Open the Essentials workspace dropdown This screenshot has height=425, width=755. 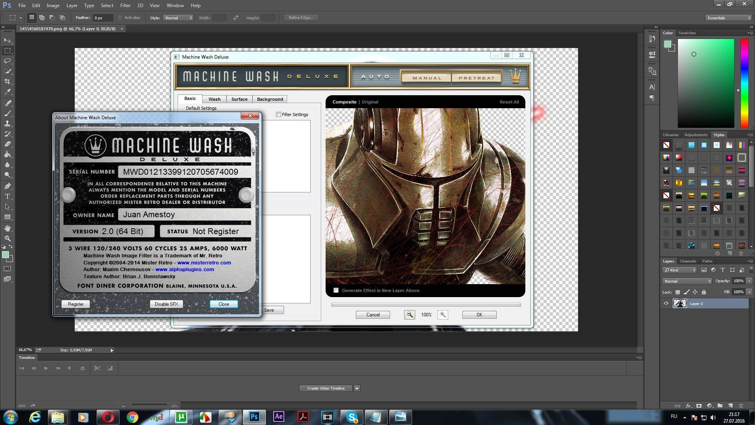pos(728,18)
